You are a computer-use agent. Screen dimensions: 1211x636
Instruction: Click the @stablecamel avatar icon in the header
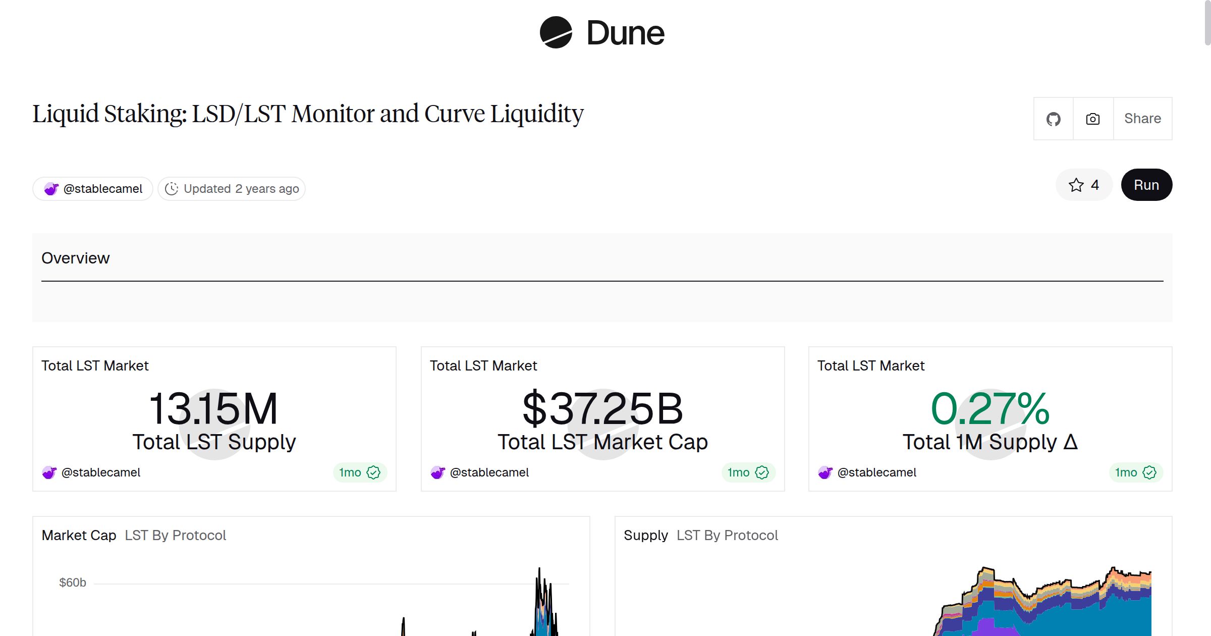tap(52, 188)
